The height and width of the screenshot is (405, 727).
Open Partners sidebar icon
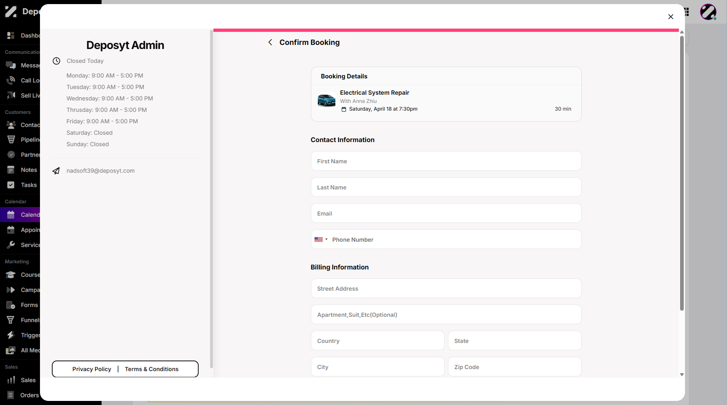coord(11,155)
